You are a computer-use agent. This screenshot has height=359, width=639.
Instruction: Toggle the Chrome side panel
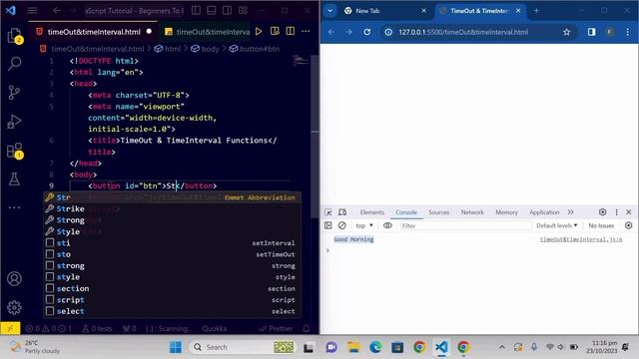(591, 32)
